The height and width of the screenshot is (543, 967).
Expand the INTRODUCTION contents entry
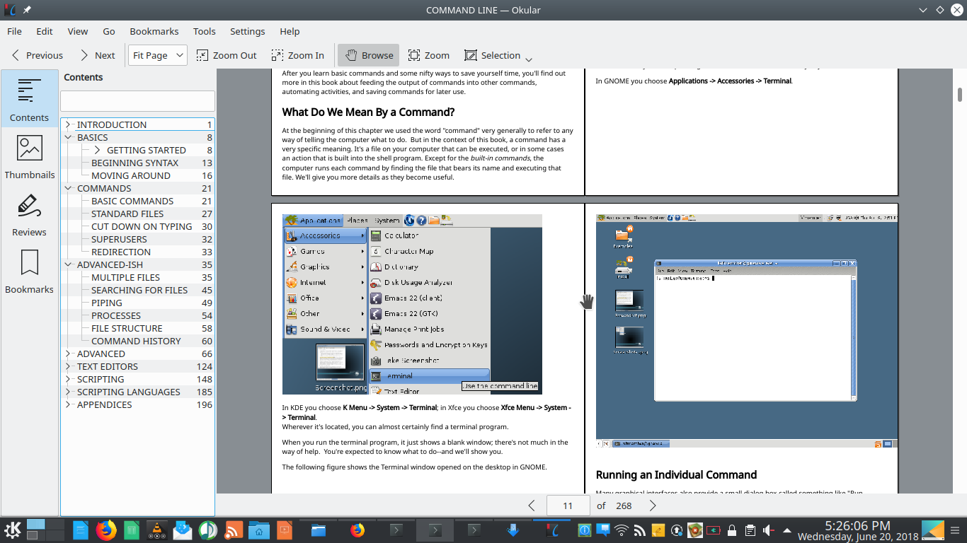tap(68, 124)
